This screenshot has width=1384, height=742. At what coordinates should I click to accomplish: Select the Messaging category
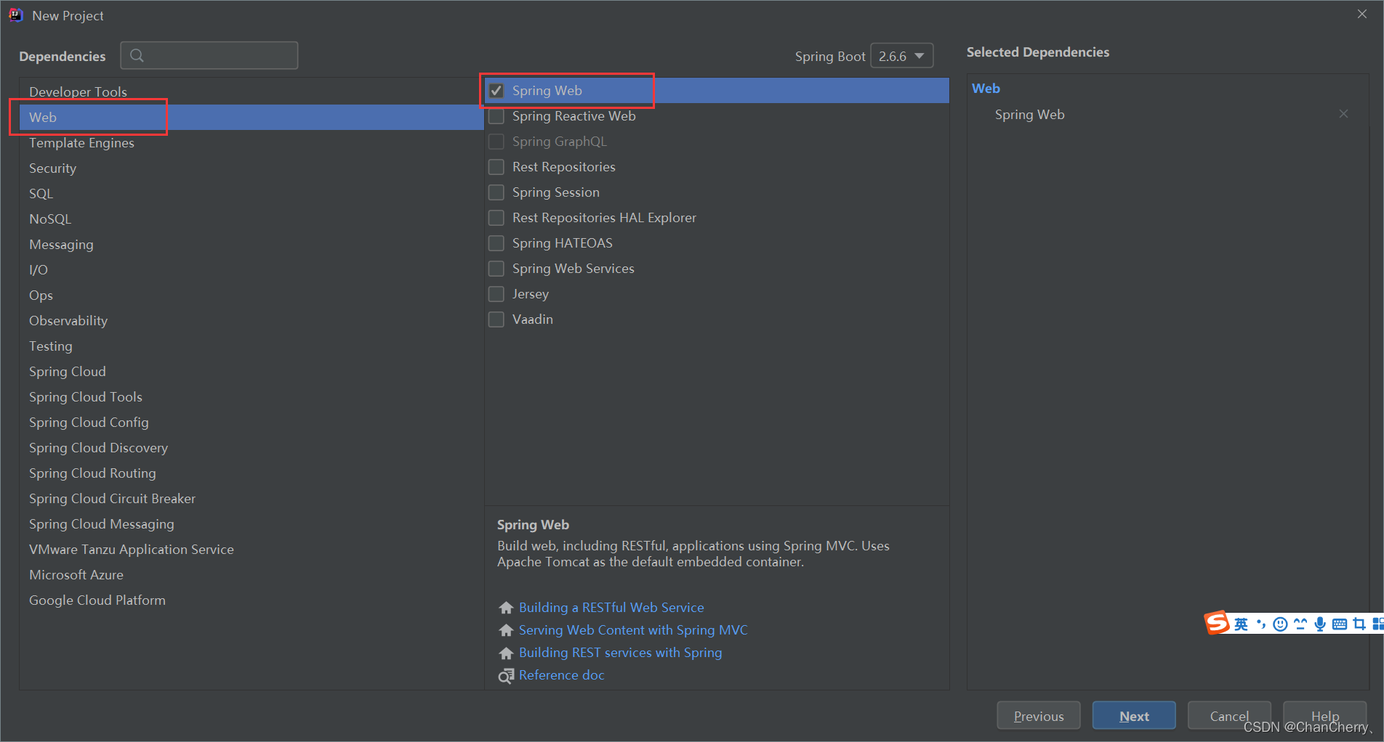[252, 245]
